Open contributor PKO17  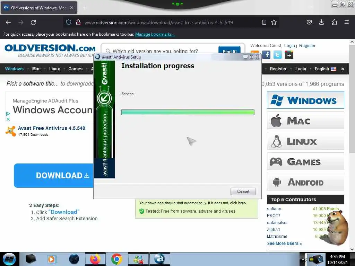click(274, 215)
